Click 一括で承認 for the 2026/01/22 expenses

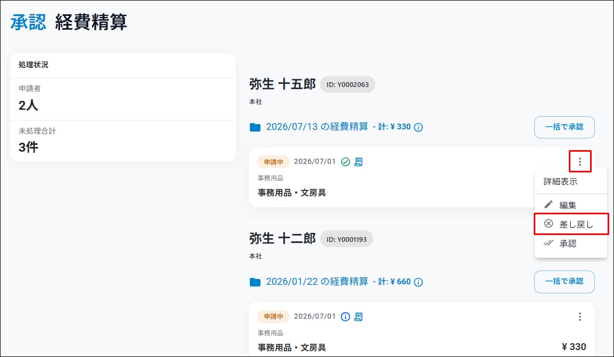click(x=564, y=281)
